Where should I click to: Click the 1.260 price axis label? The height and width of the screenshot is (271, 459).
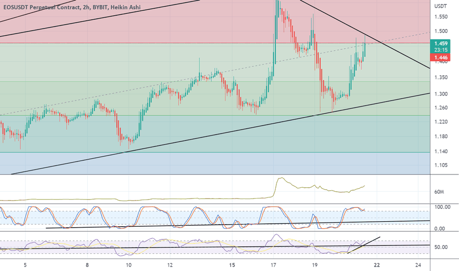coord(441,108)
